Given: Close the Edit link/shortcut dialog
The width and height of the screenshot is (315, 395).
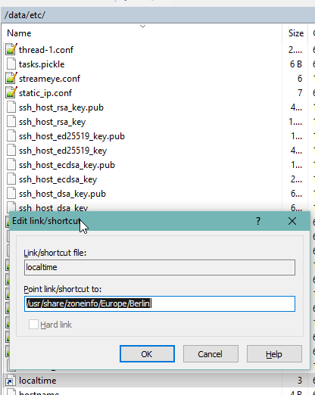Looking at the screenshot, I should (292, 221).
